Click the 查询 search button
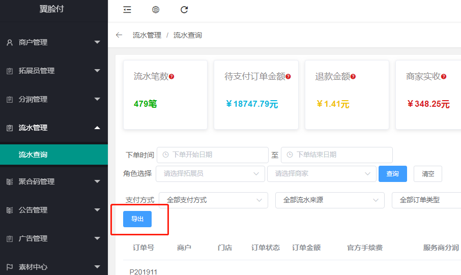 pos(392,174)
